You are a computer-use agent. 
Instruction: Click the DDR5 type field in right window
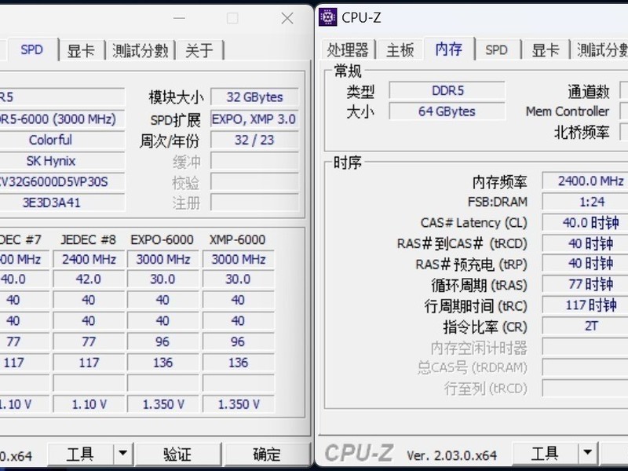tap(447, 90)
